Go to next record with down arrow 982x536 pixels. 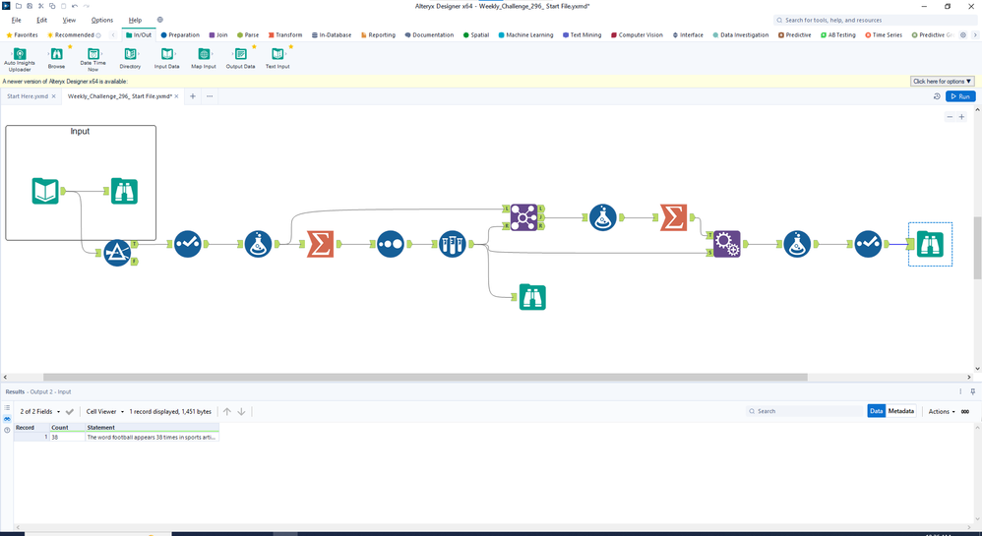241,411
